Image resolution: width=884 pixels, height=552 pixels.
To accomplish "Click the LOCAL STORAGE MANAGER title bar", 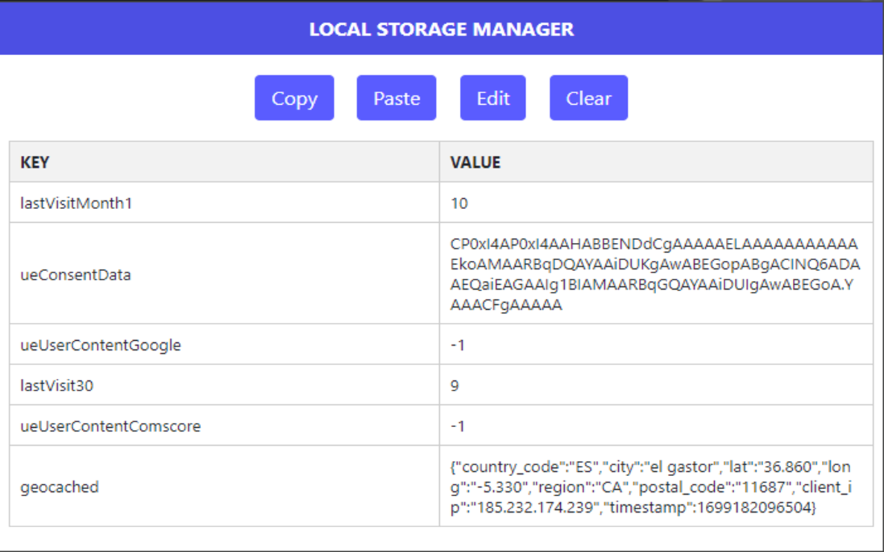I will 442,29.
